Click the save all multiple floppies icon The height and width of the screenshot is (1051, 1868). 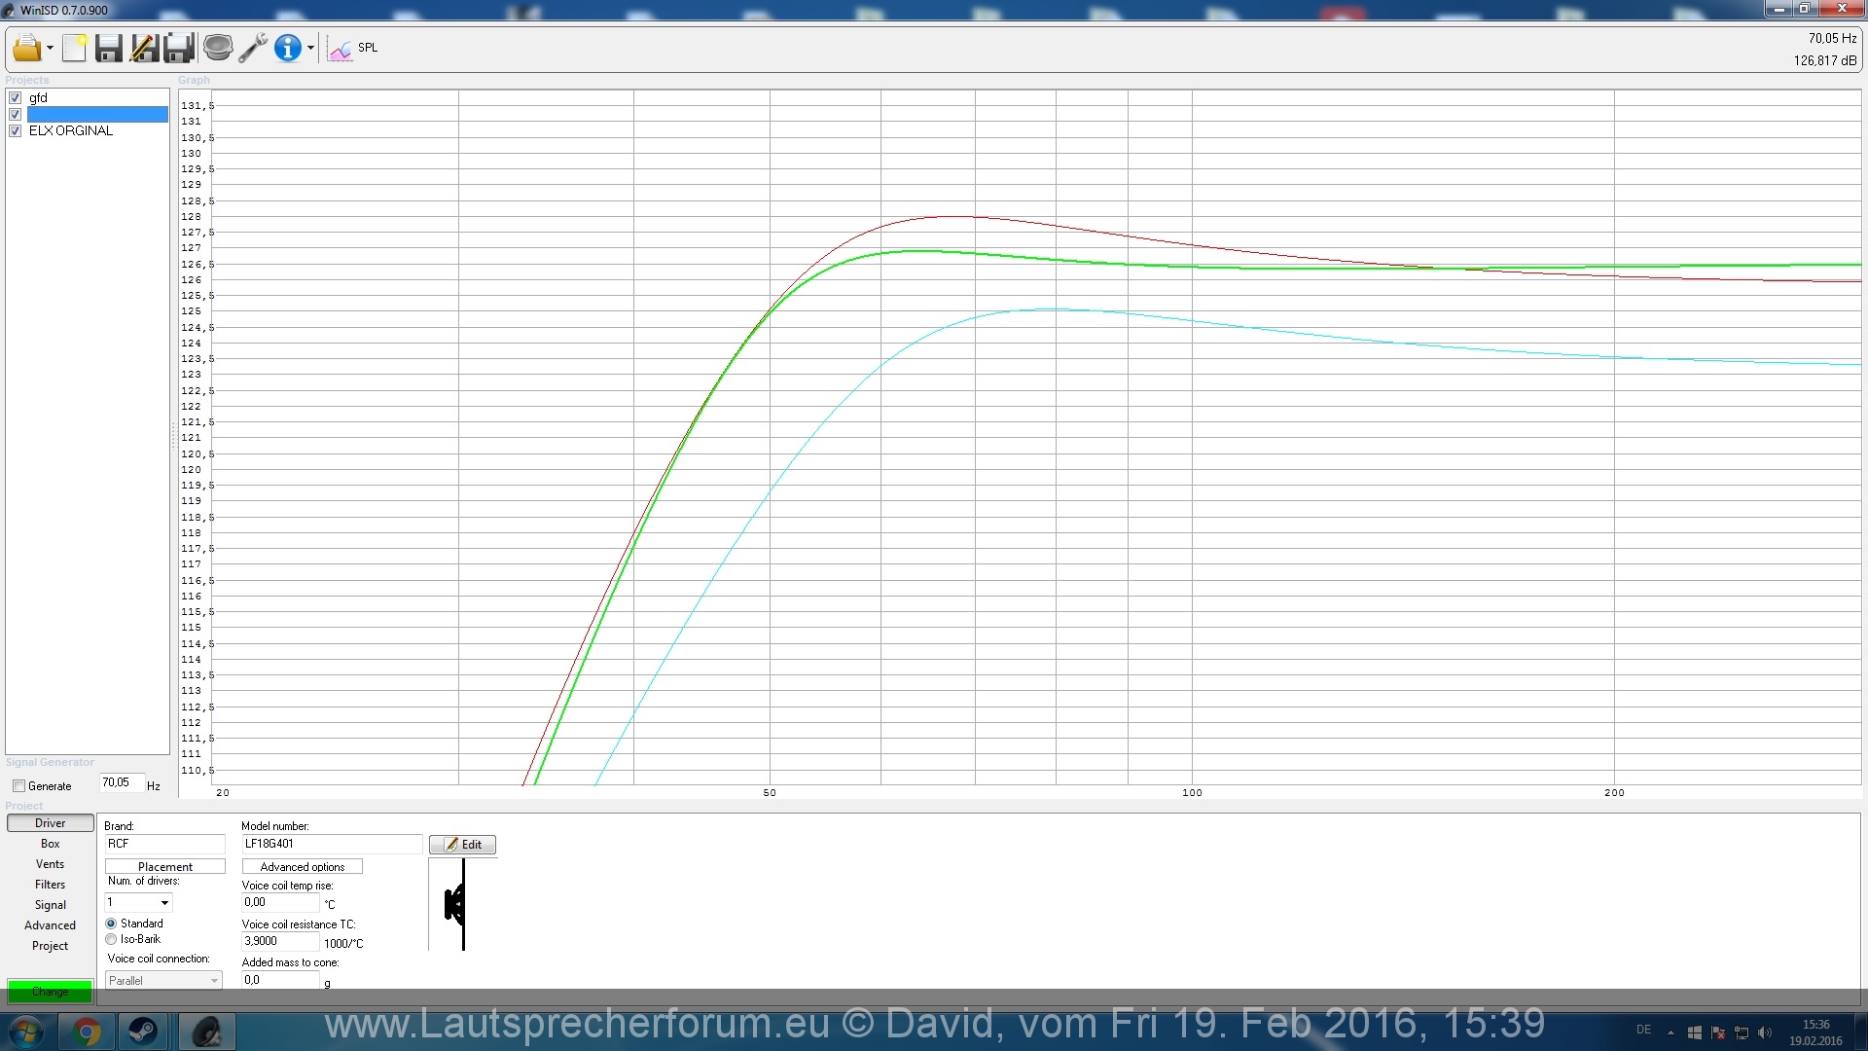point(179,48)
